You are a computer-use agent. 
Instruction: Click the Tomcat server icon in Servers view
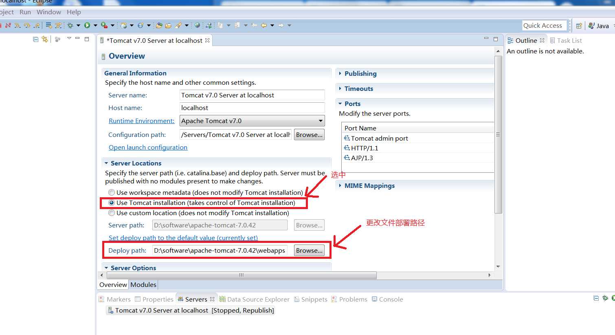(110, 310)
